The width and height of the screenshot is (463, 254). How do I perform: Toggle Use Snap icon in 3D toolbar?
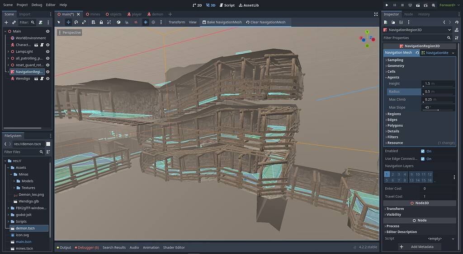tap(127, 22)
